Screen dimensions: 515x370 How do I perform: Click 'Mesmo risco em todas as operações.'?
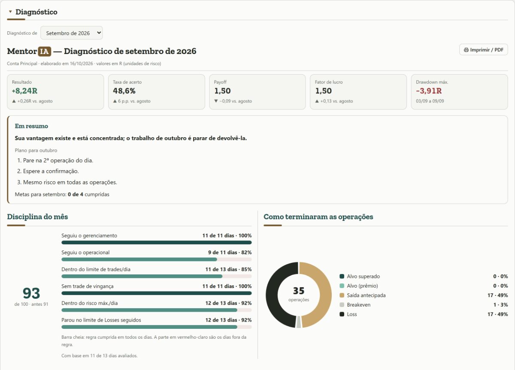(x=70, y=182)
